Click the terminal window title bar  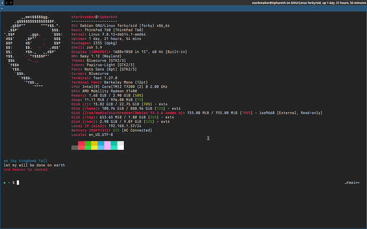pyautogui.click(x=183, y=9)
